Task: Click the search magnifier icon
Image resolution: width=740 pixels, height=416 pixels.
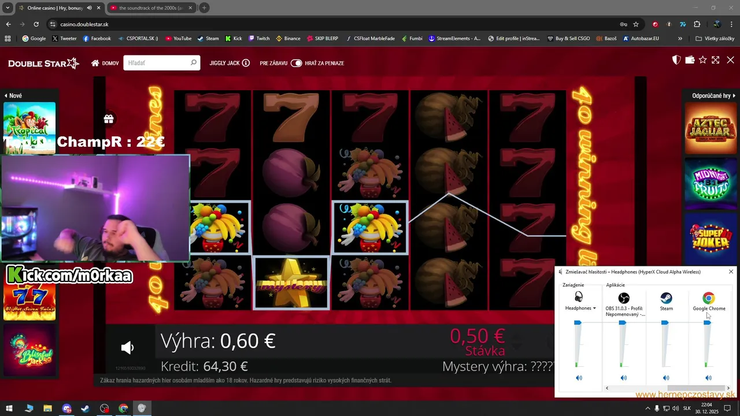Action: [194, 62]
